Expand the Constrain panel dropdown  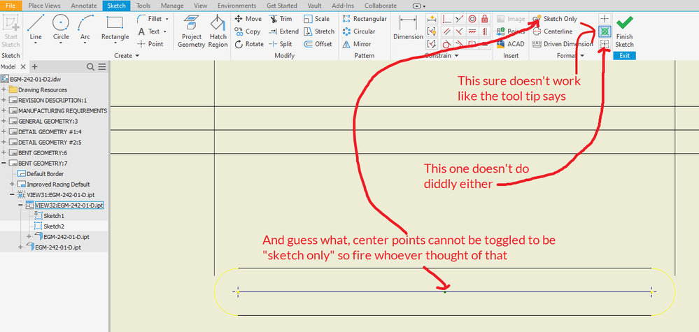pos(456,56)
